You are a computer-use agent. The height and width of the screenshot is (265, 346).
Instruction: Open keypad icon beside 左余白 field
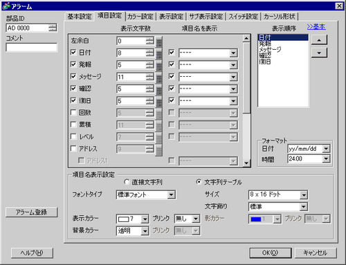(x=158, y=42)
